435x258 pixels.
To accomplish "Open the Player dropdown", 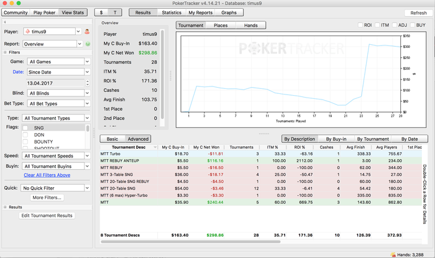I will pyautogui.click(x=78, y=32).
